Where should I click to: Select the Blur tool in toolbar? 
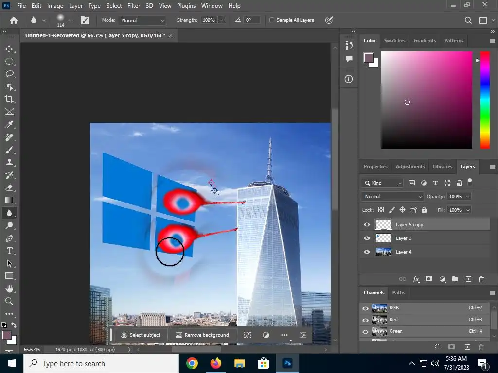tap(9, 213)
